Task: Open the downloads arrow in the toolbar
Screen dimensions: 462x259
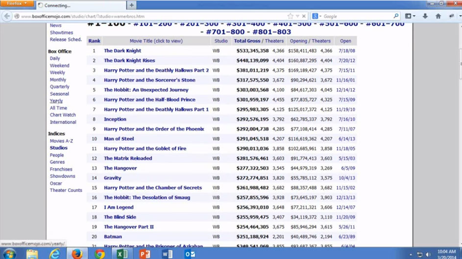Action: click(425, 16)
